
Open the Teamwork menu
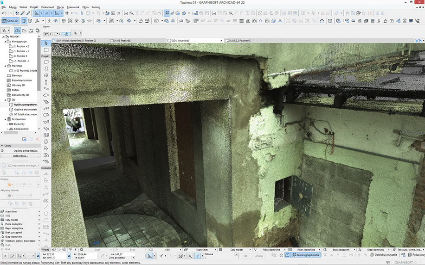pos(73,7)
